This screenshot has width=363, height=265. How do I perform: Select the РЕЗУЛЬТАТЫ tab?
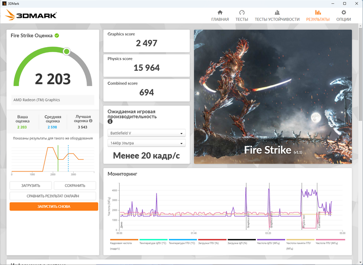[x=317, y=15]
